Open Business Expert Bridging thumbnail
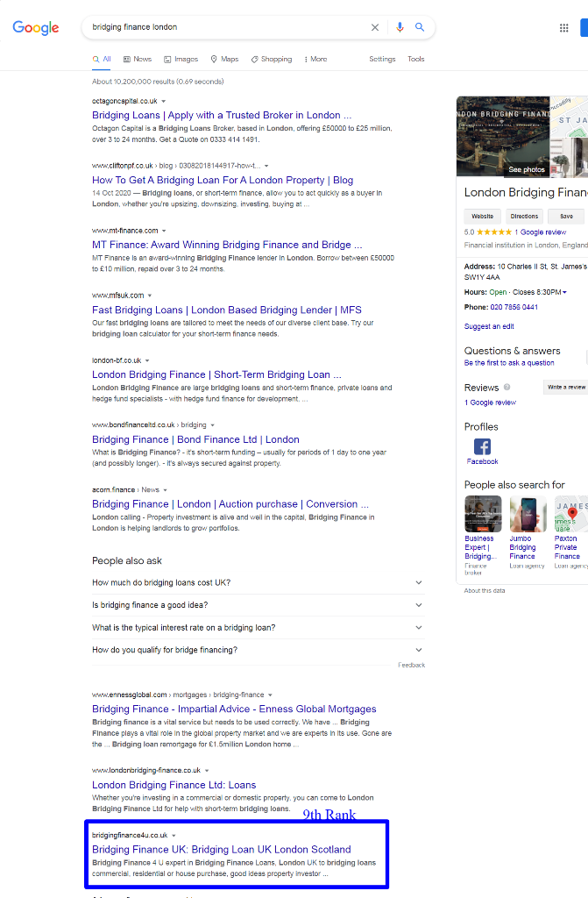The height and width of the screenshot is (898, 588). click(x=483, y=514)
